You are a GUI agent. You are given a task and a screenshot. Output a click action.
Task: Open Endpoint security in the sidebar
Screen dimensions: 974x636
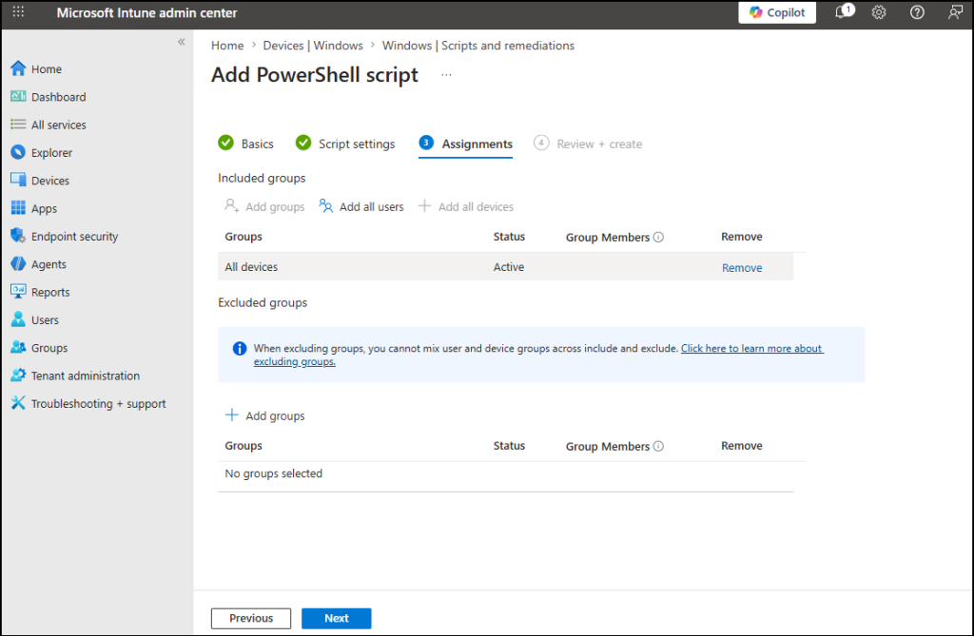tap(74, 237)
